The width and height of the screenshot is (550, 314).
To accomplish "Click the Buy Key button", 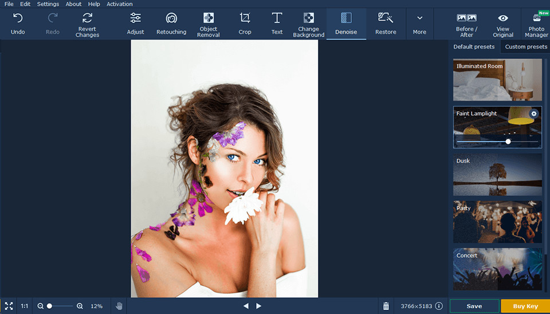I will pyautogui.click(x=525, y=307).
